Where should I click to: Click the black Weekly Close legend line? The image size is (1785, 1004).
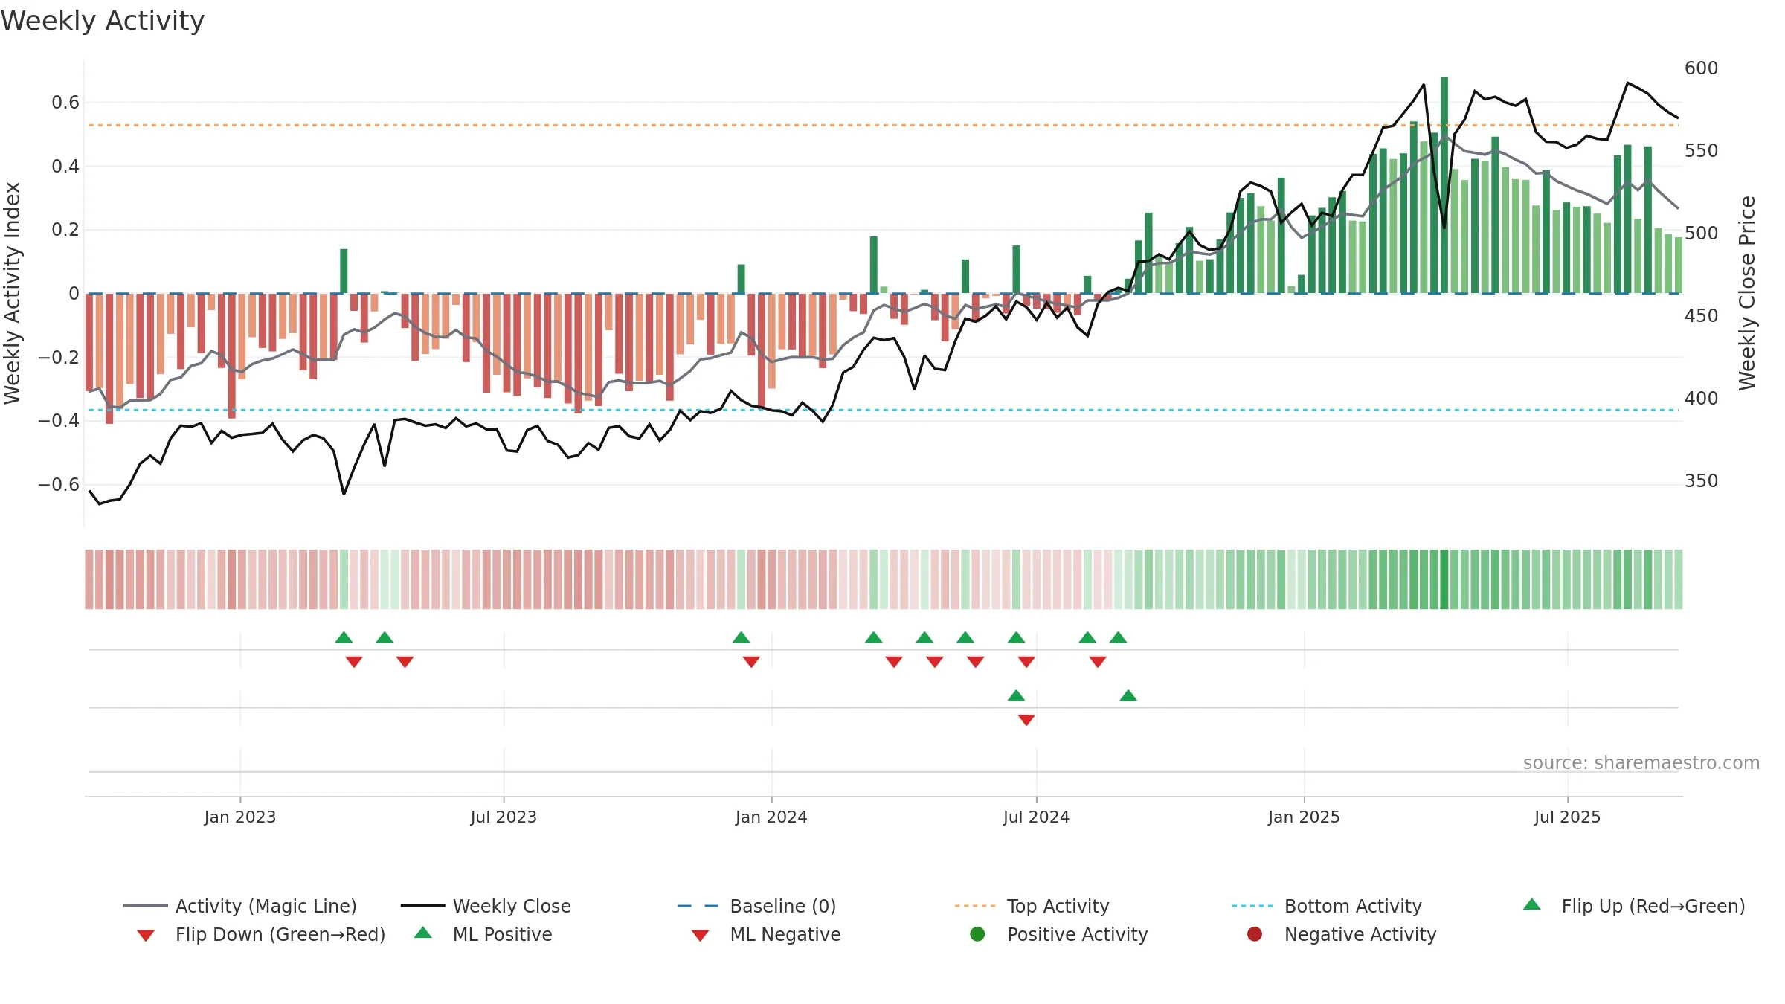(422, 906)
